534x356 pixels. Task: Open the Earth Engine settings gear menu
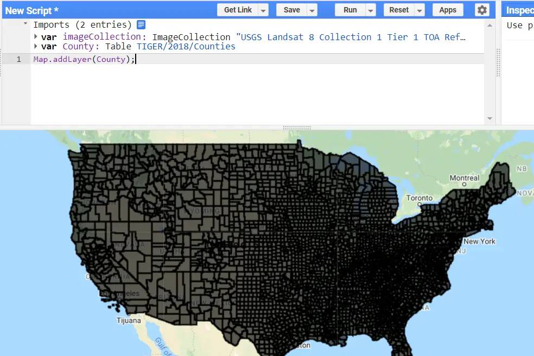coord(481,10)
